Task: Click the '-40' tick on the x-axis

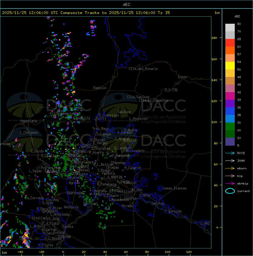Action: [x=20, y=252]
